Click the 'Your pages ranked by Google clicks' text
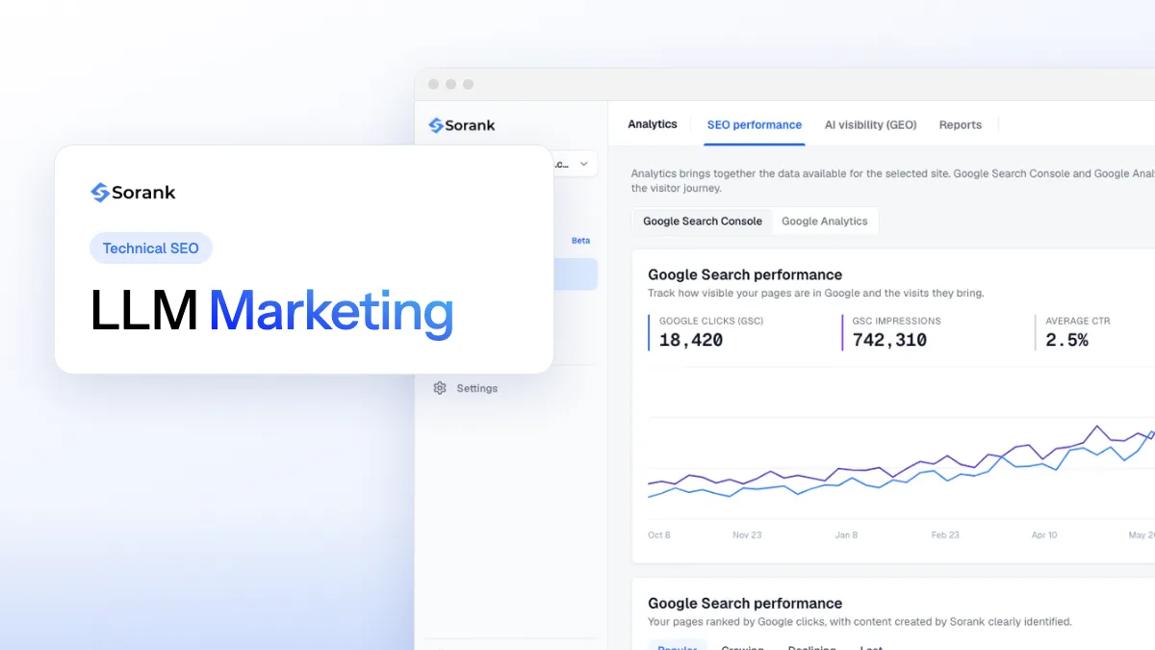The height and width of the screenshot is (650, 1155). pos(860,622)
